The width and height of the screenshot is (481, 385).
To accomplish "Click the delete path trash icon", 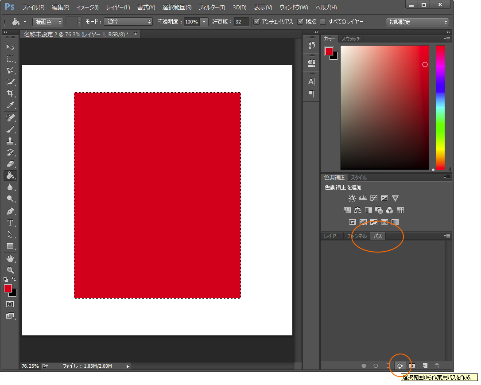I will 437,366.
